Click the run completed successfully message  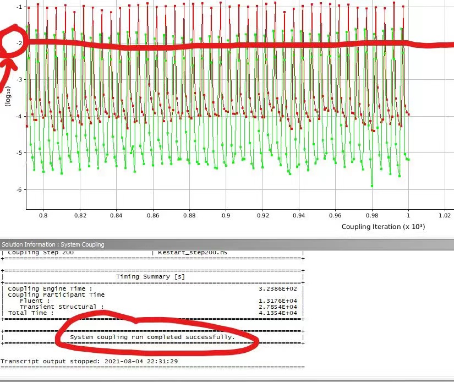point(152,336)
